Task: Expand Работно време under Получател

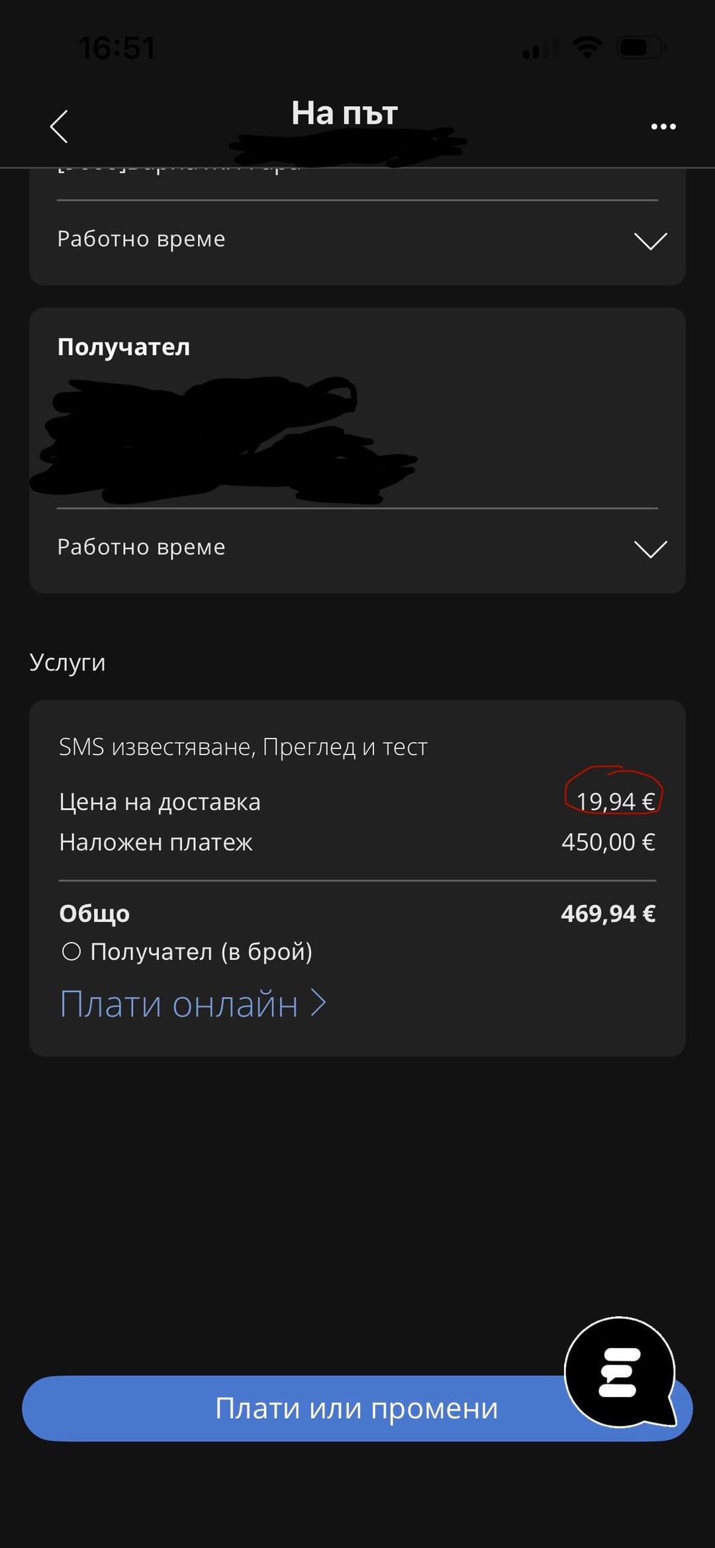Action: point(650,548)
